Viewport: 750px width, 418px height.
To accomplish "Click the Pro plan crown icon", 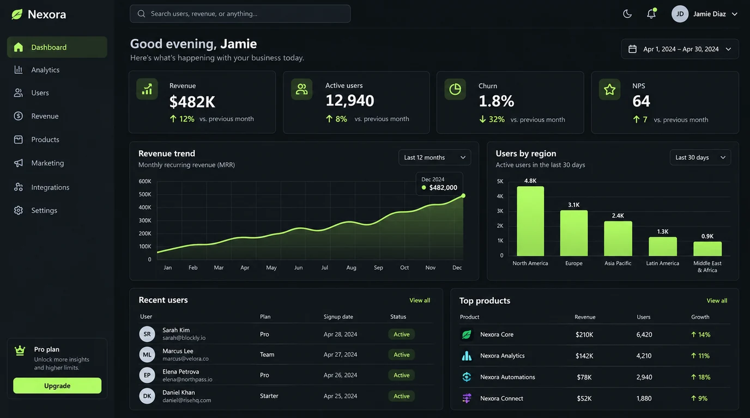I will tap(20, 351).
